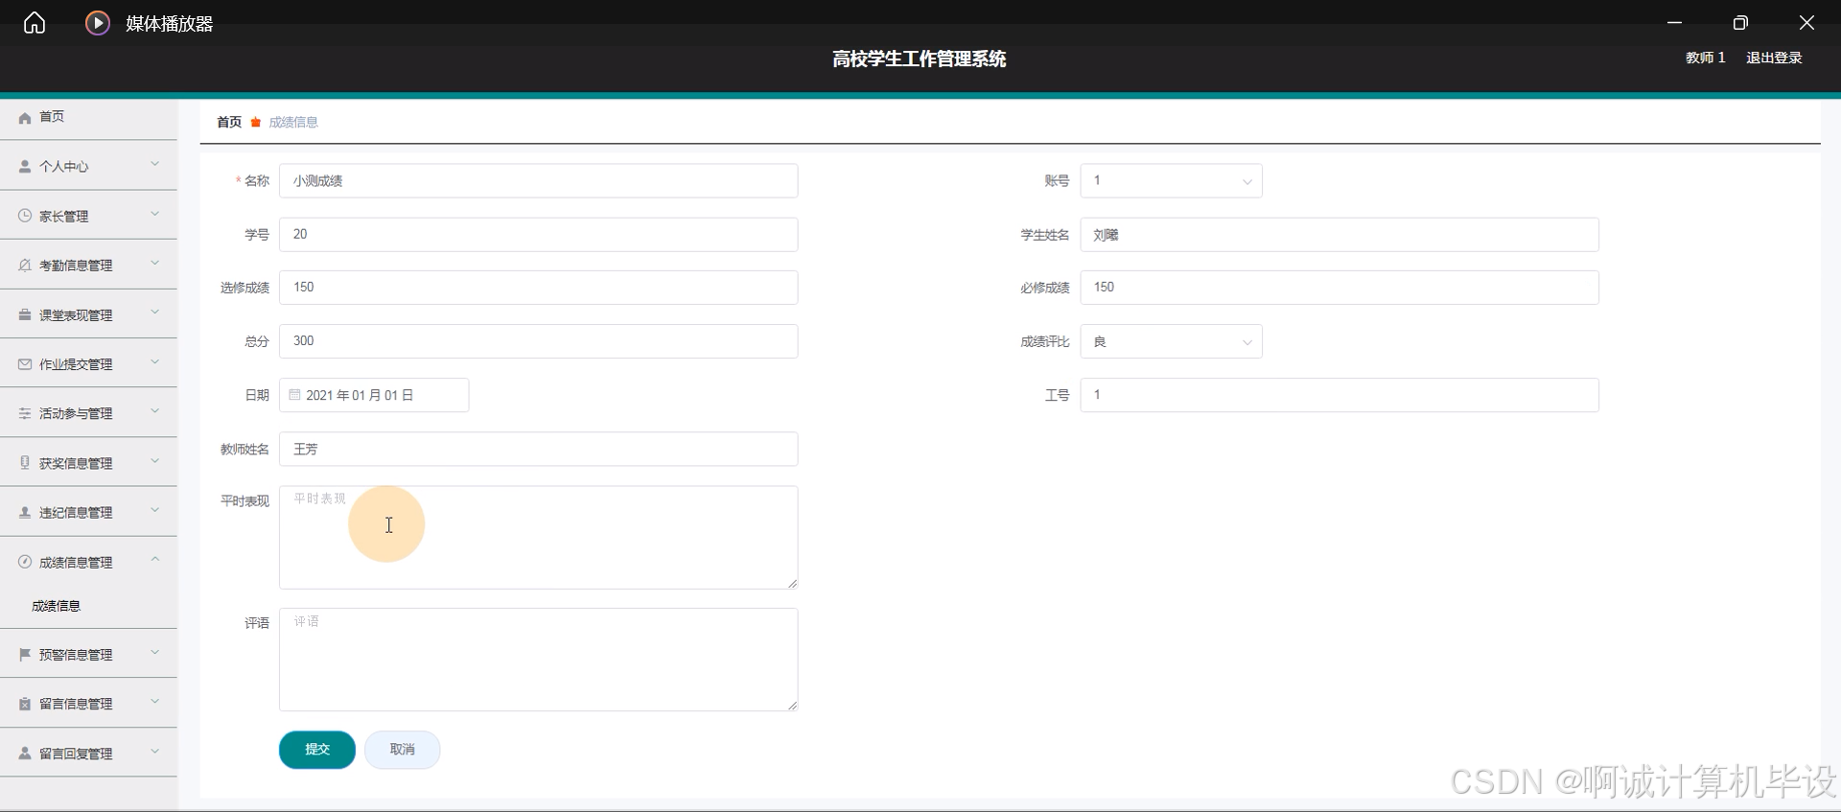Viewport: 1841px width, 812px height.
Task: Click the 评语 text area
Action: pyautogui.click(x=538, y=660)
